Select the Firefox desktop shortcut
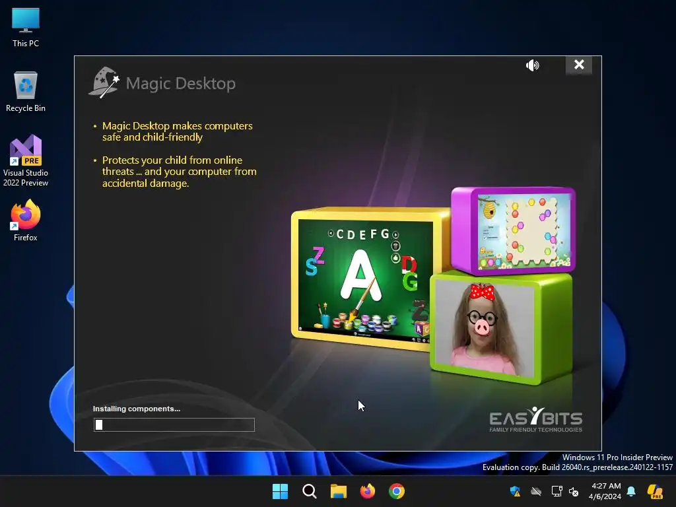 pos(26,220)
